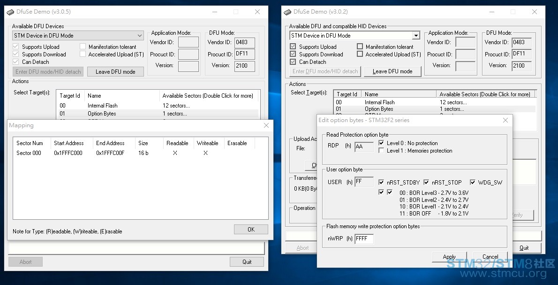Viewport: 558px width, 285px height.
Task: Toggle Supports Upload in v3.0.2 window
Action: click(293, 46)
